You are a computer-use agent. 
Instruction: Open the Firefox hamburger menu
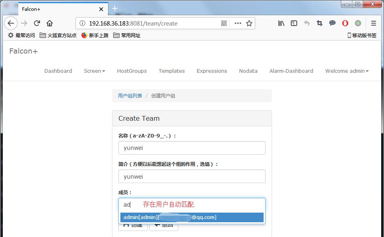374,23
